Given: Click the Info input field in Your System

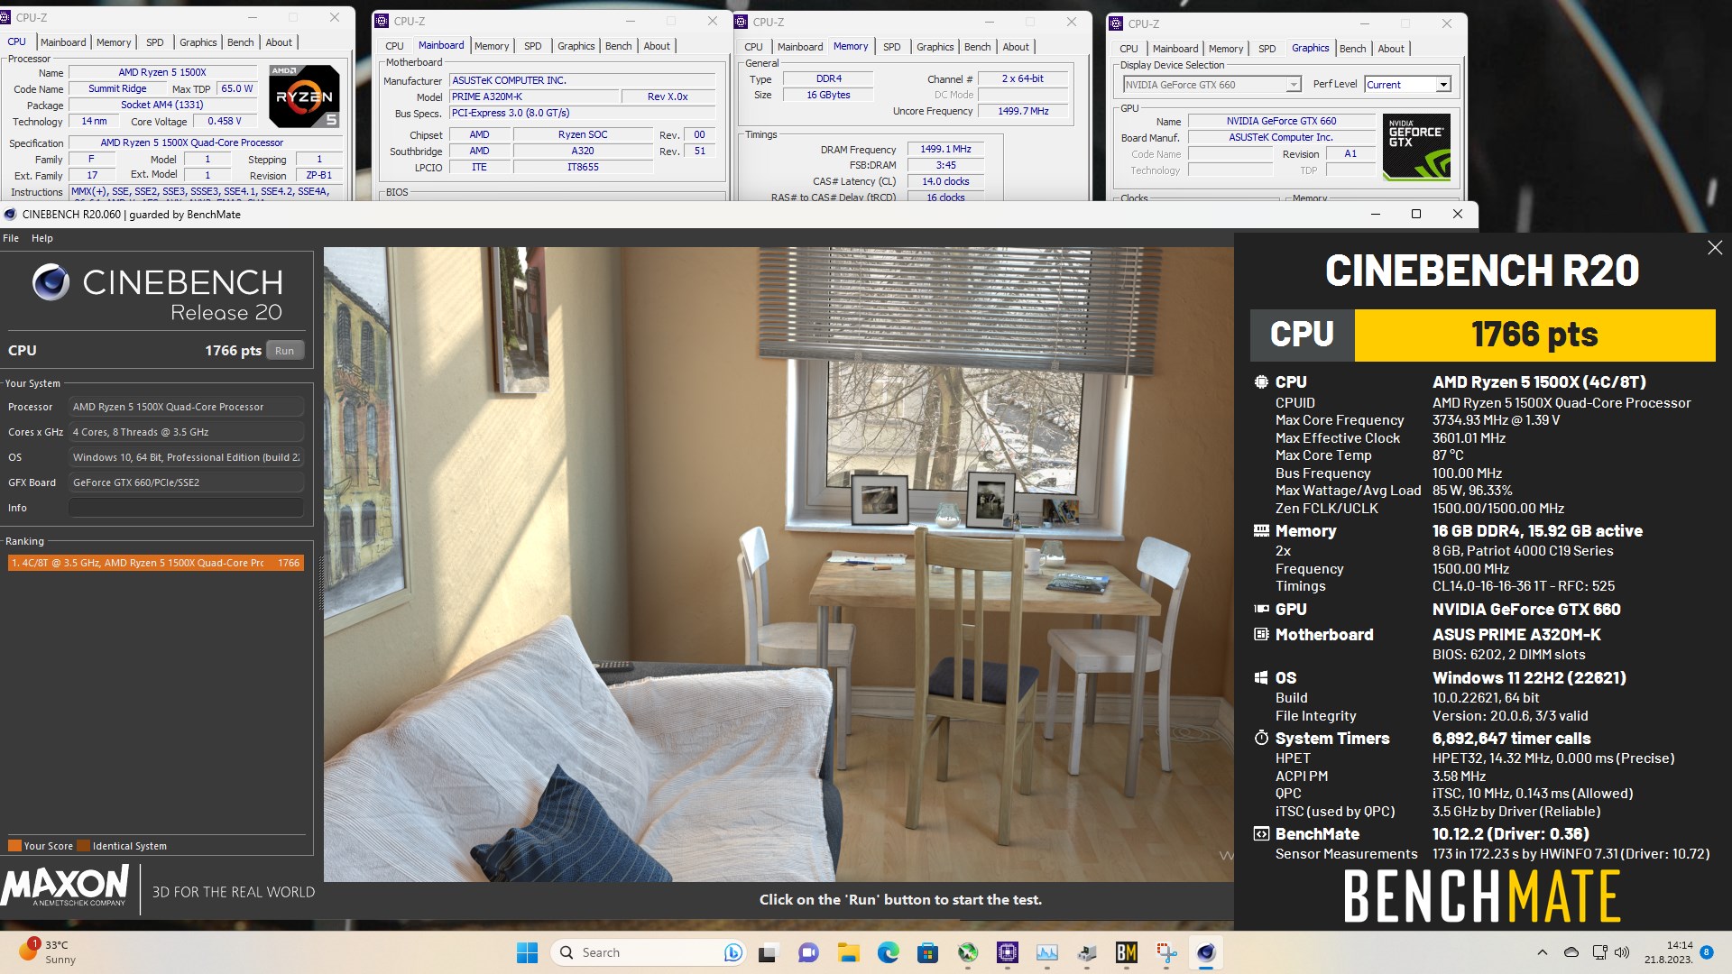Looking at the screenshot, I should pyautogui.click(x=186, y=508).
